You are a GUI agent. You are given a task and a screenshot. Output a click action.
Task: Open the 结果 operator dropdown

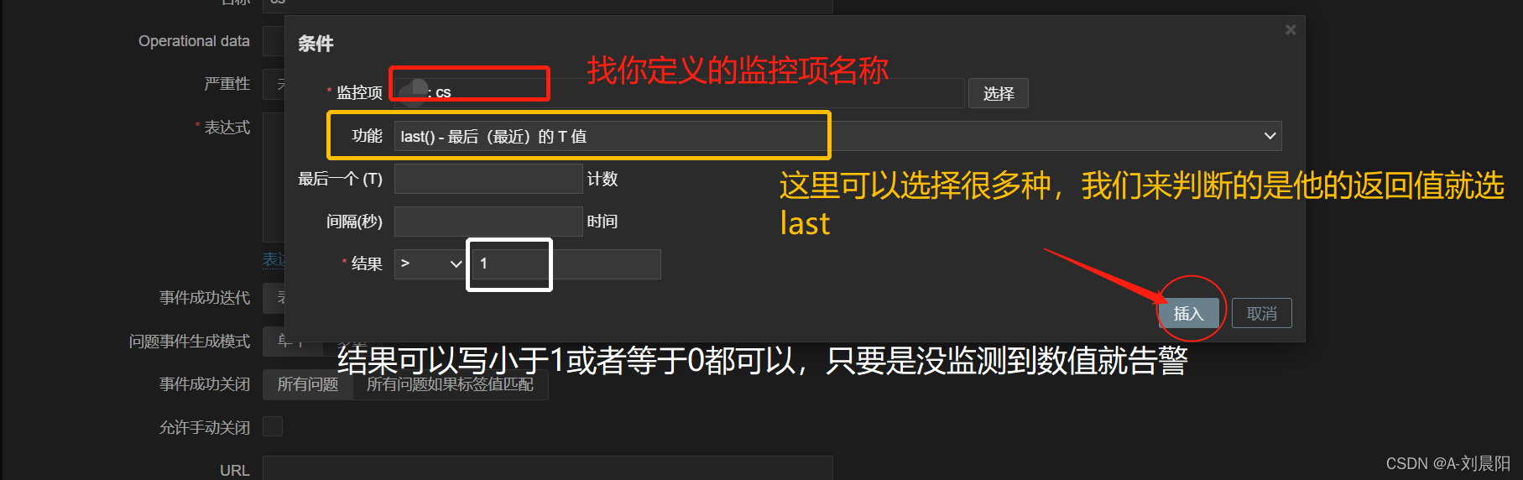click(x=430, y=263)
